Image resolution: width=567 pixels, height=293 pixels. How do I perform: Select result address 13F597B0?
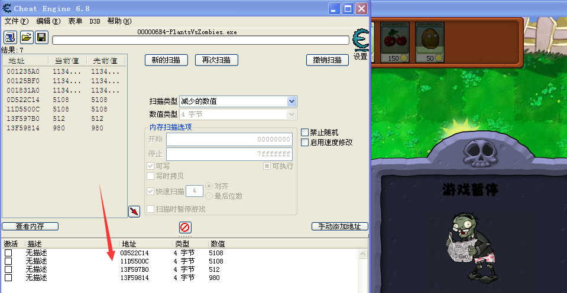23,118
